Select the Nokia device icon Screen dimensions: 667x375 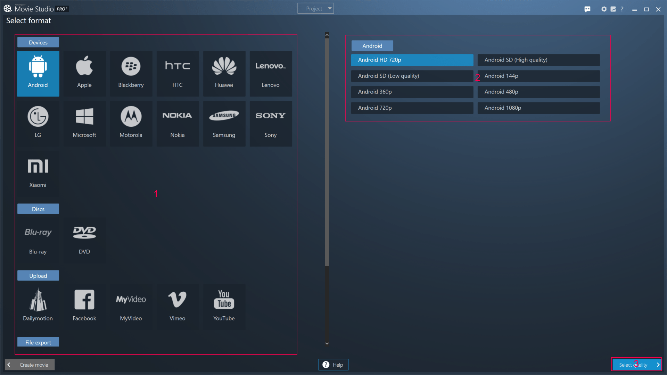(x=178, y=124)
